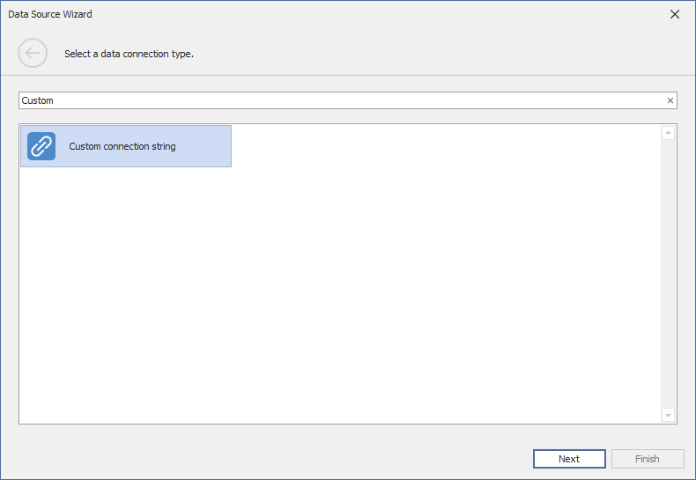
Task: Click the empty white area of the connection list
Action: (x=352, y=291)
